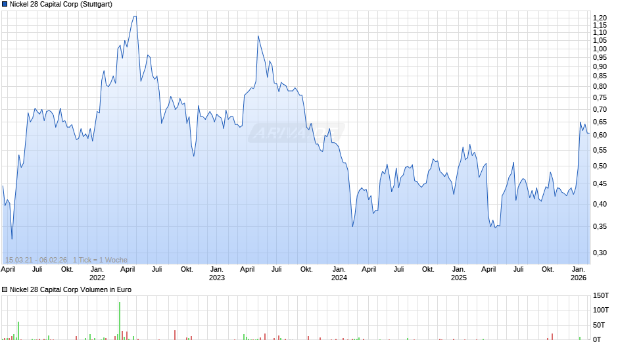618x346 pixels.
Task: Click the 'Nickel 28 Capital Corp Volumen in Euro' label
Action: (70, 289)
